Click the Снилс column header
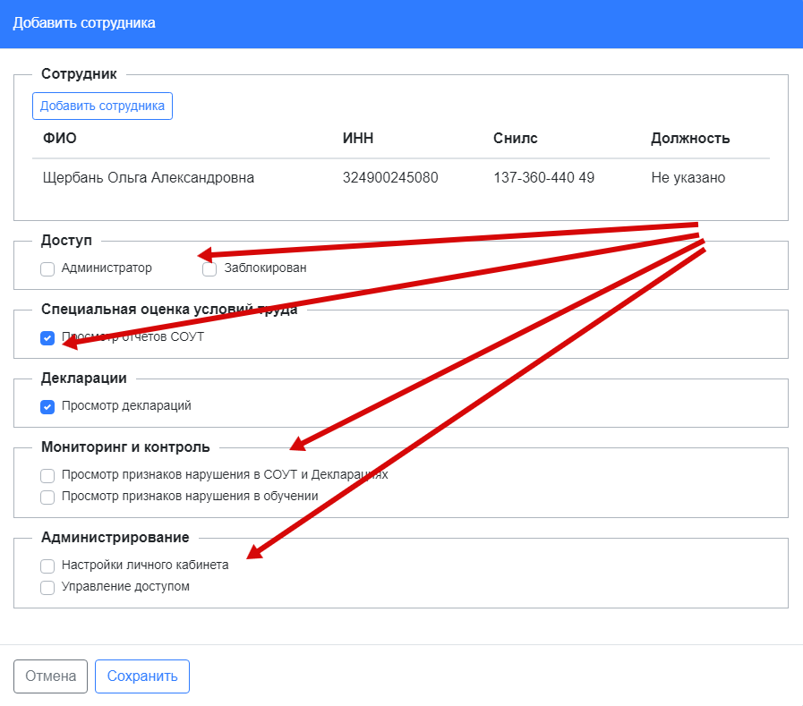The image size is (803, 706). 516,139
